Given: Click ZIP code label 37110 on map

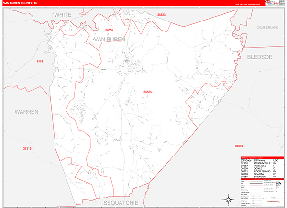Looking at the screenshot, I should pos(27,149).
